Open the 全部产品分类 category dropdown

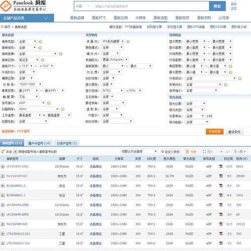pyautogui.click(x=27, y=18)
